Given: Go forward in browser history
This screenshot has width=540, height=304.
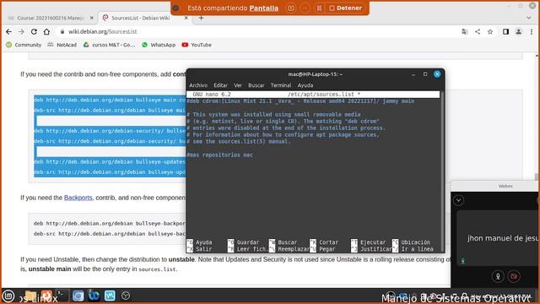Looking at the screenshot, I should (21, 32).
